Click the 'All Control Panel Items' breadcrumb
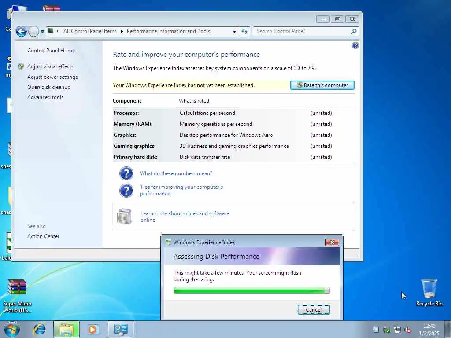451x338 pixels. [90, 31]
